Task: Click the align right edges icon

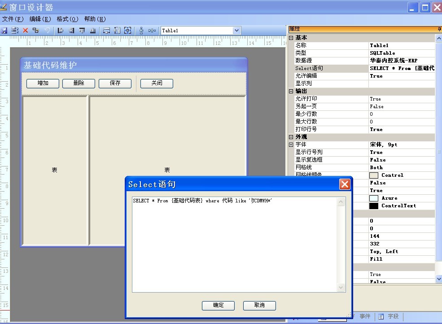Action: pos(71,31)
